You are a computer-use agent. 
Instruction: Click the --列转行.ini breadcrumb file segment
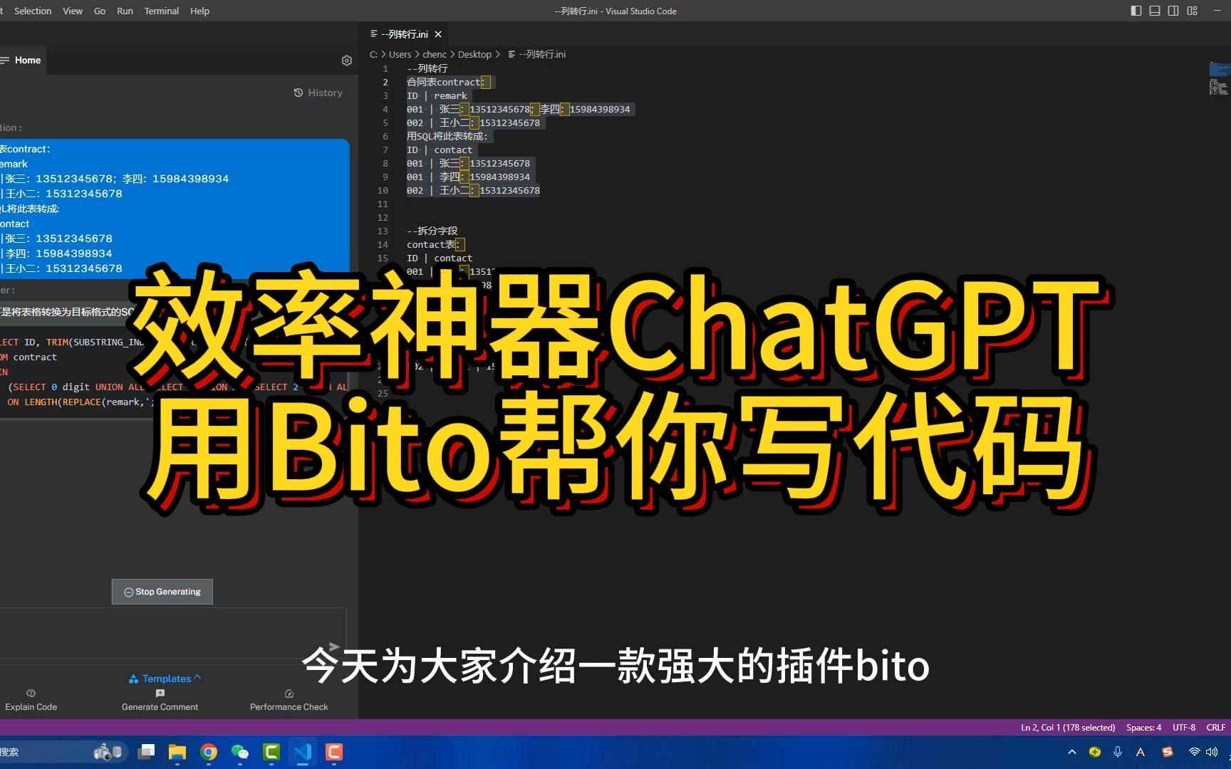536,54
